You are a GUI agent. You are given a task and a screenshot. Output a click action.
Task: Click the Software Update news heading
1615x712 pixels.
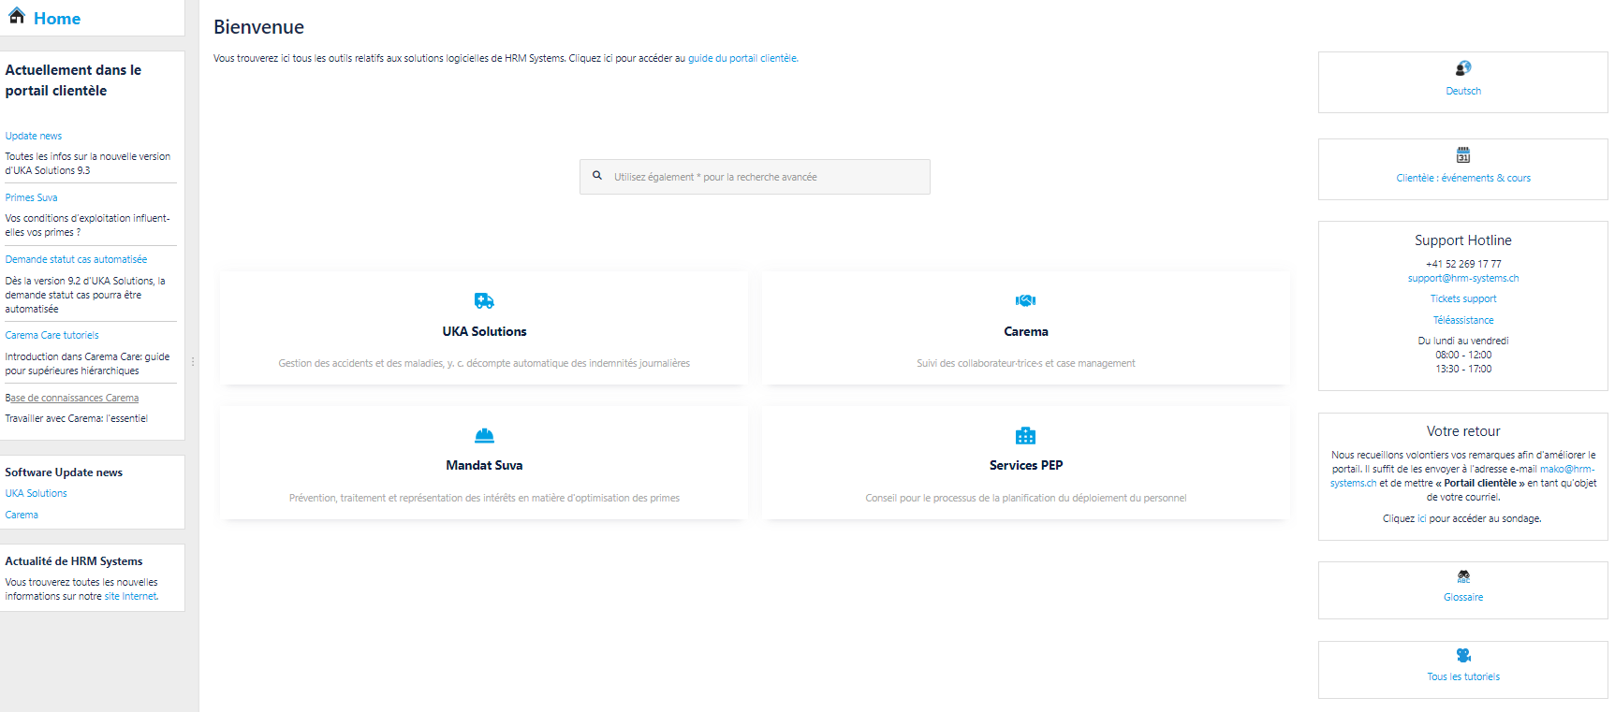click(64, 472)
